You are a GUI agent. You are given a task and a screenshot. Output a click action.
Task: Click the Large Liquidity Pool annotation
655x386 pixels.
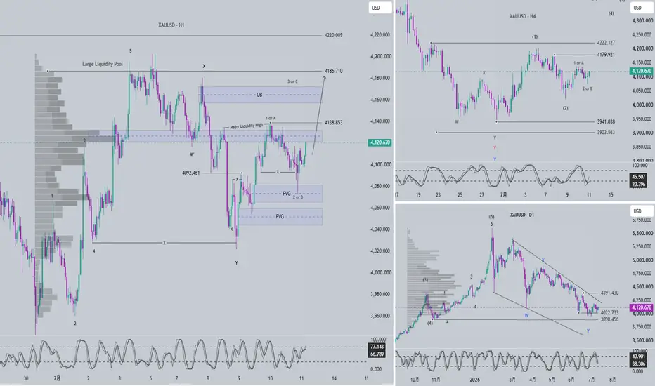[103, 65]
